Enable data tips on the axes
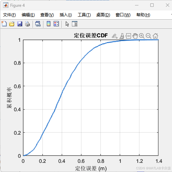The width and height of the screenshot is (172, 172). (128, 36)
